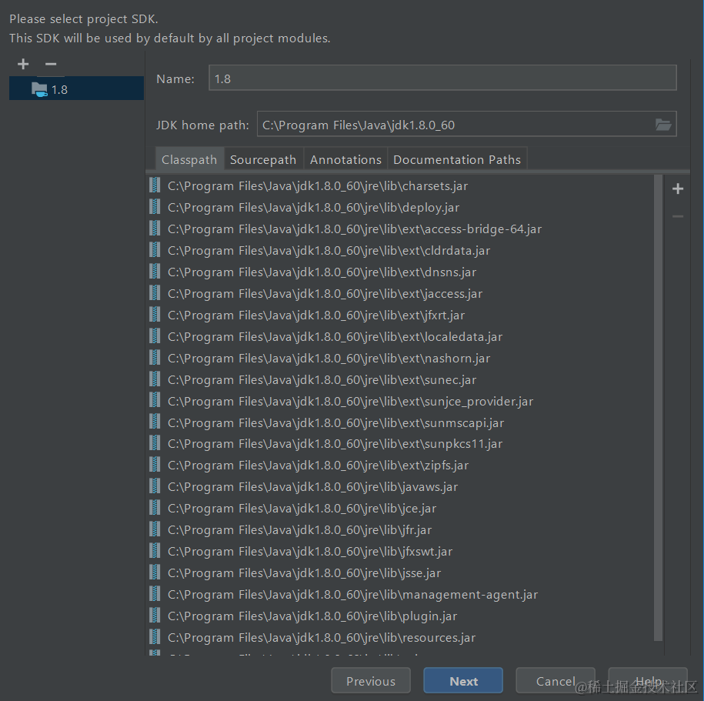This screenshot has width=704, height=701.
Task: Click the Next button
Action: 463,681
